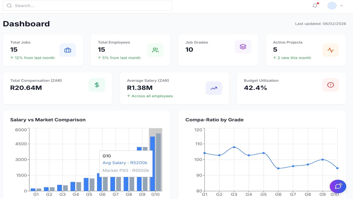Viewport: 353px width, 199px height.
Task: Click the G6 data point on Compa-Ratio line
Action: (278, 168)
